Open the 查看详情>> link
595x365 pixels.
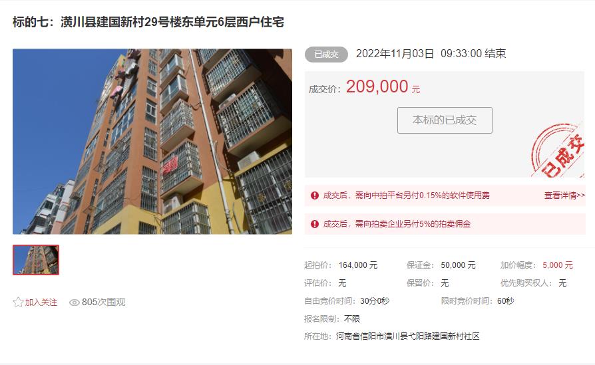pos(564,195)
